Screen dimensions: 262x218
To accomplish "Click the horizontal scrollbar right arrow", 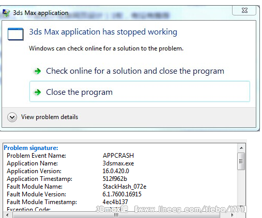I will pyautogui.click(x=233, y=215).
